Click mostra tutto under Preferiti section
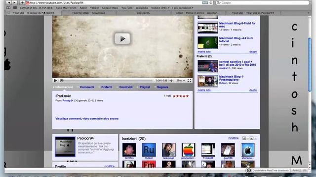Viewport: 316px width, 177px height. [x=204, y=90]
